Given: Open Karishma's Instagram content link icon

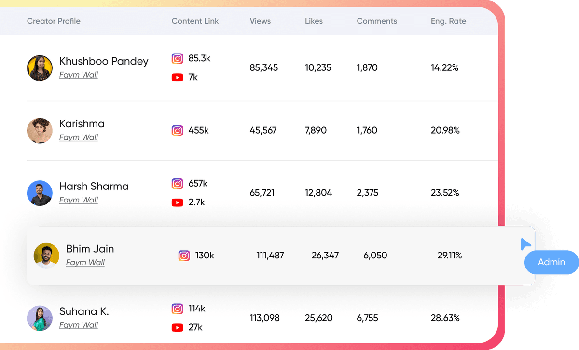Looking at the screenshot, I should (178, 130).
